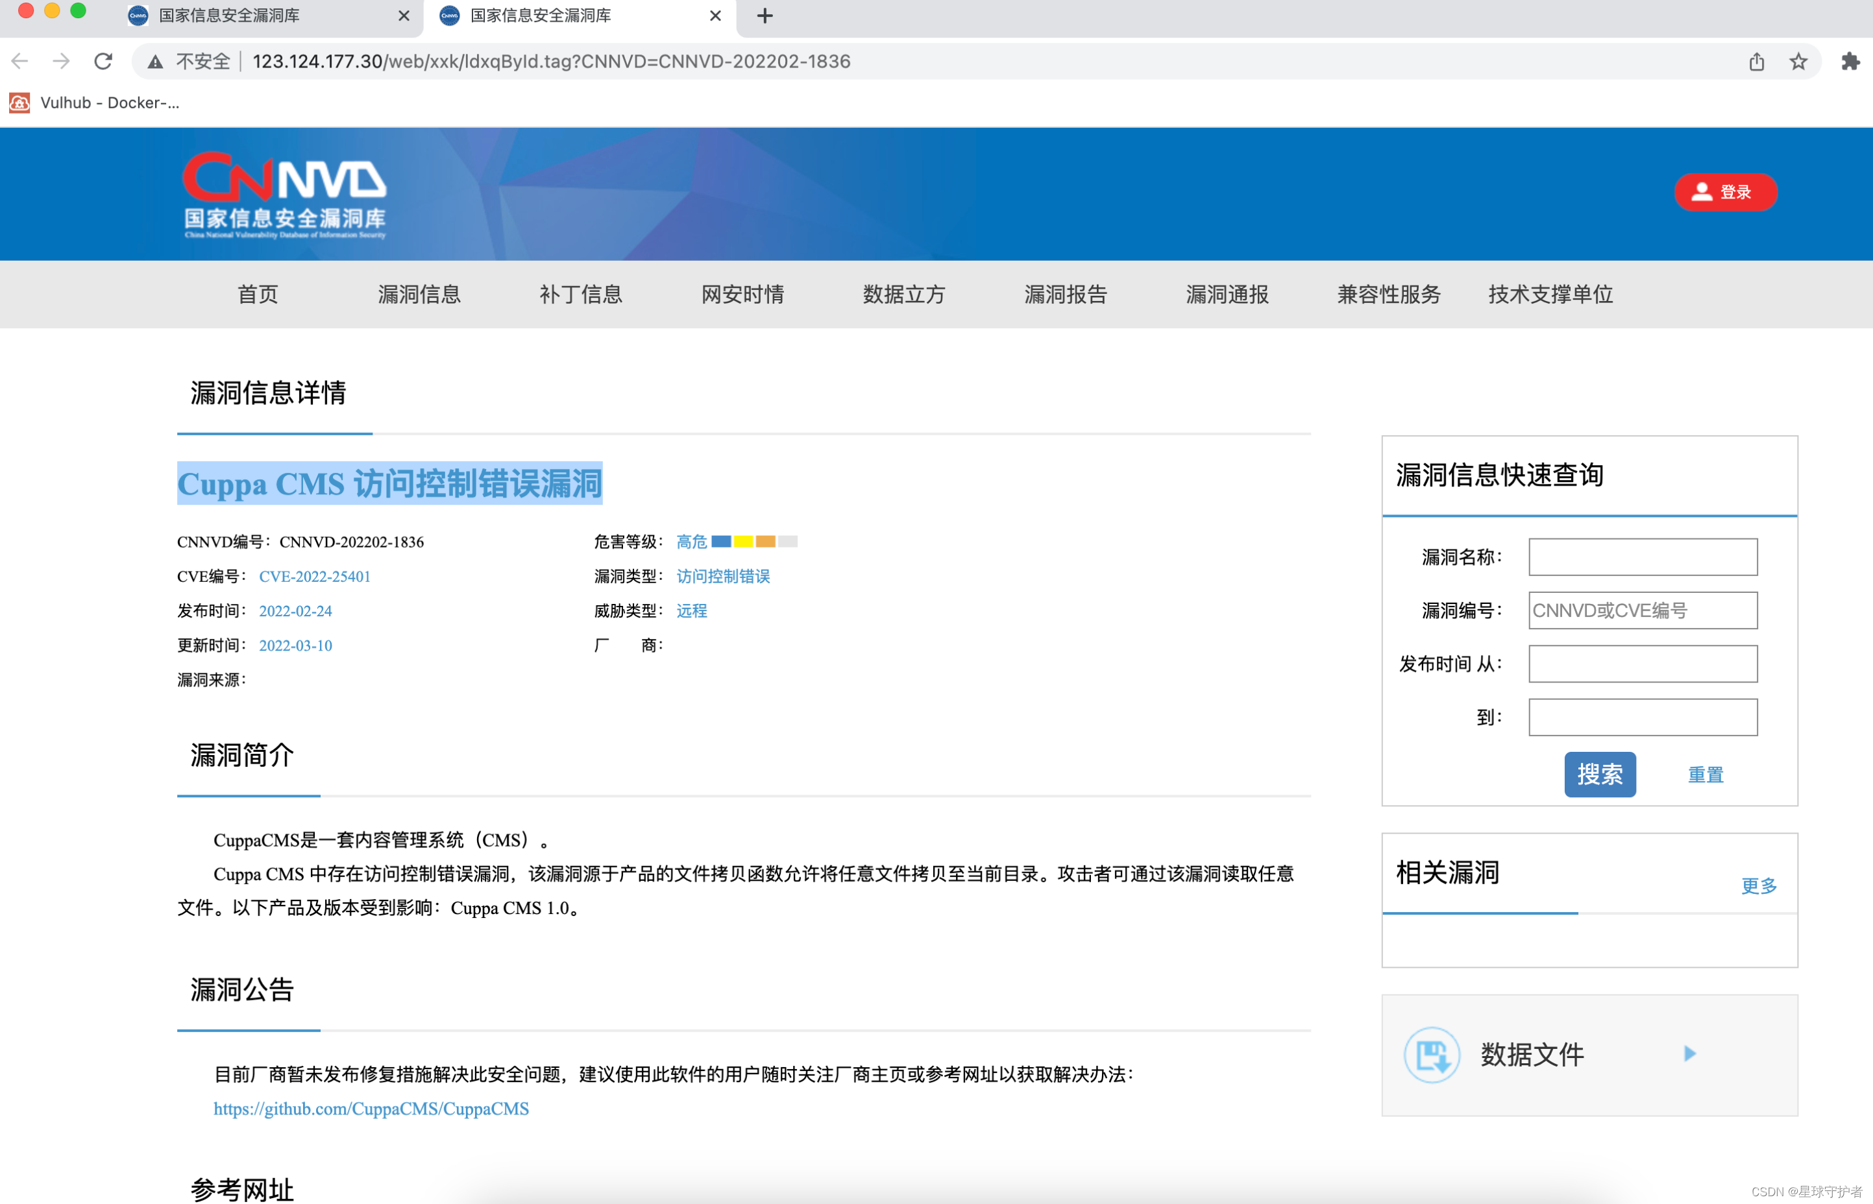Open the 网安时情 menu item

coord(743,295)
